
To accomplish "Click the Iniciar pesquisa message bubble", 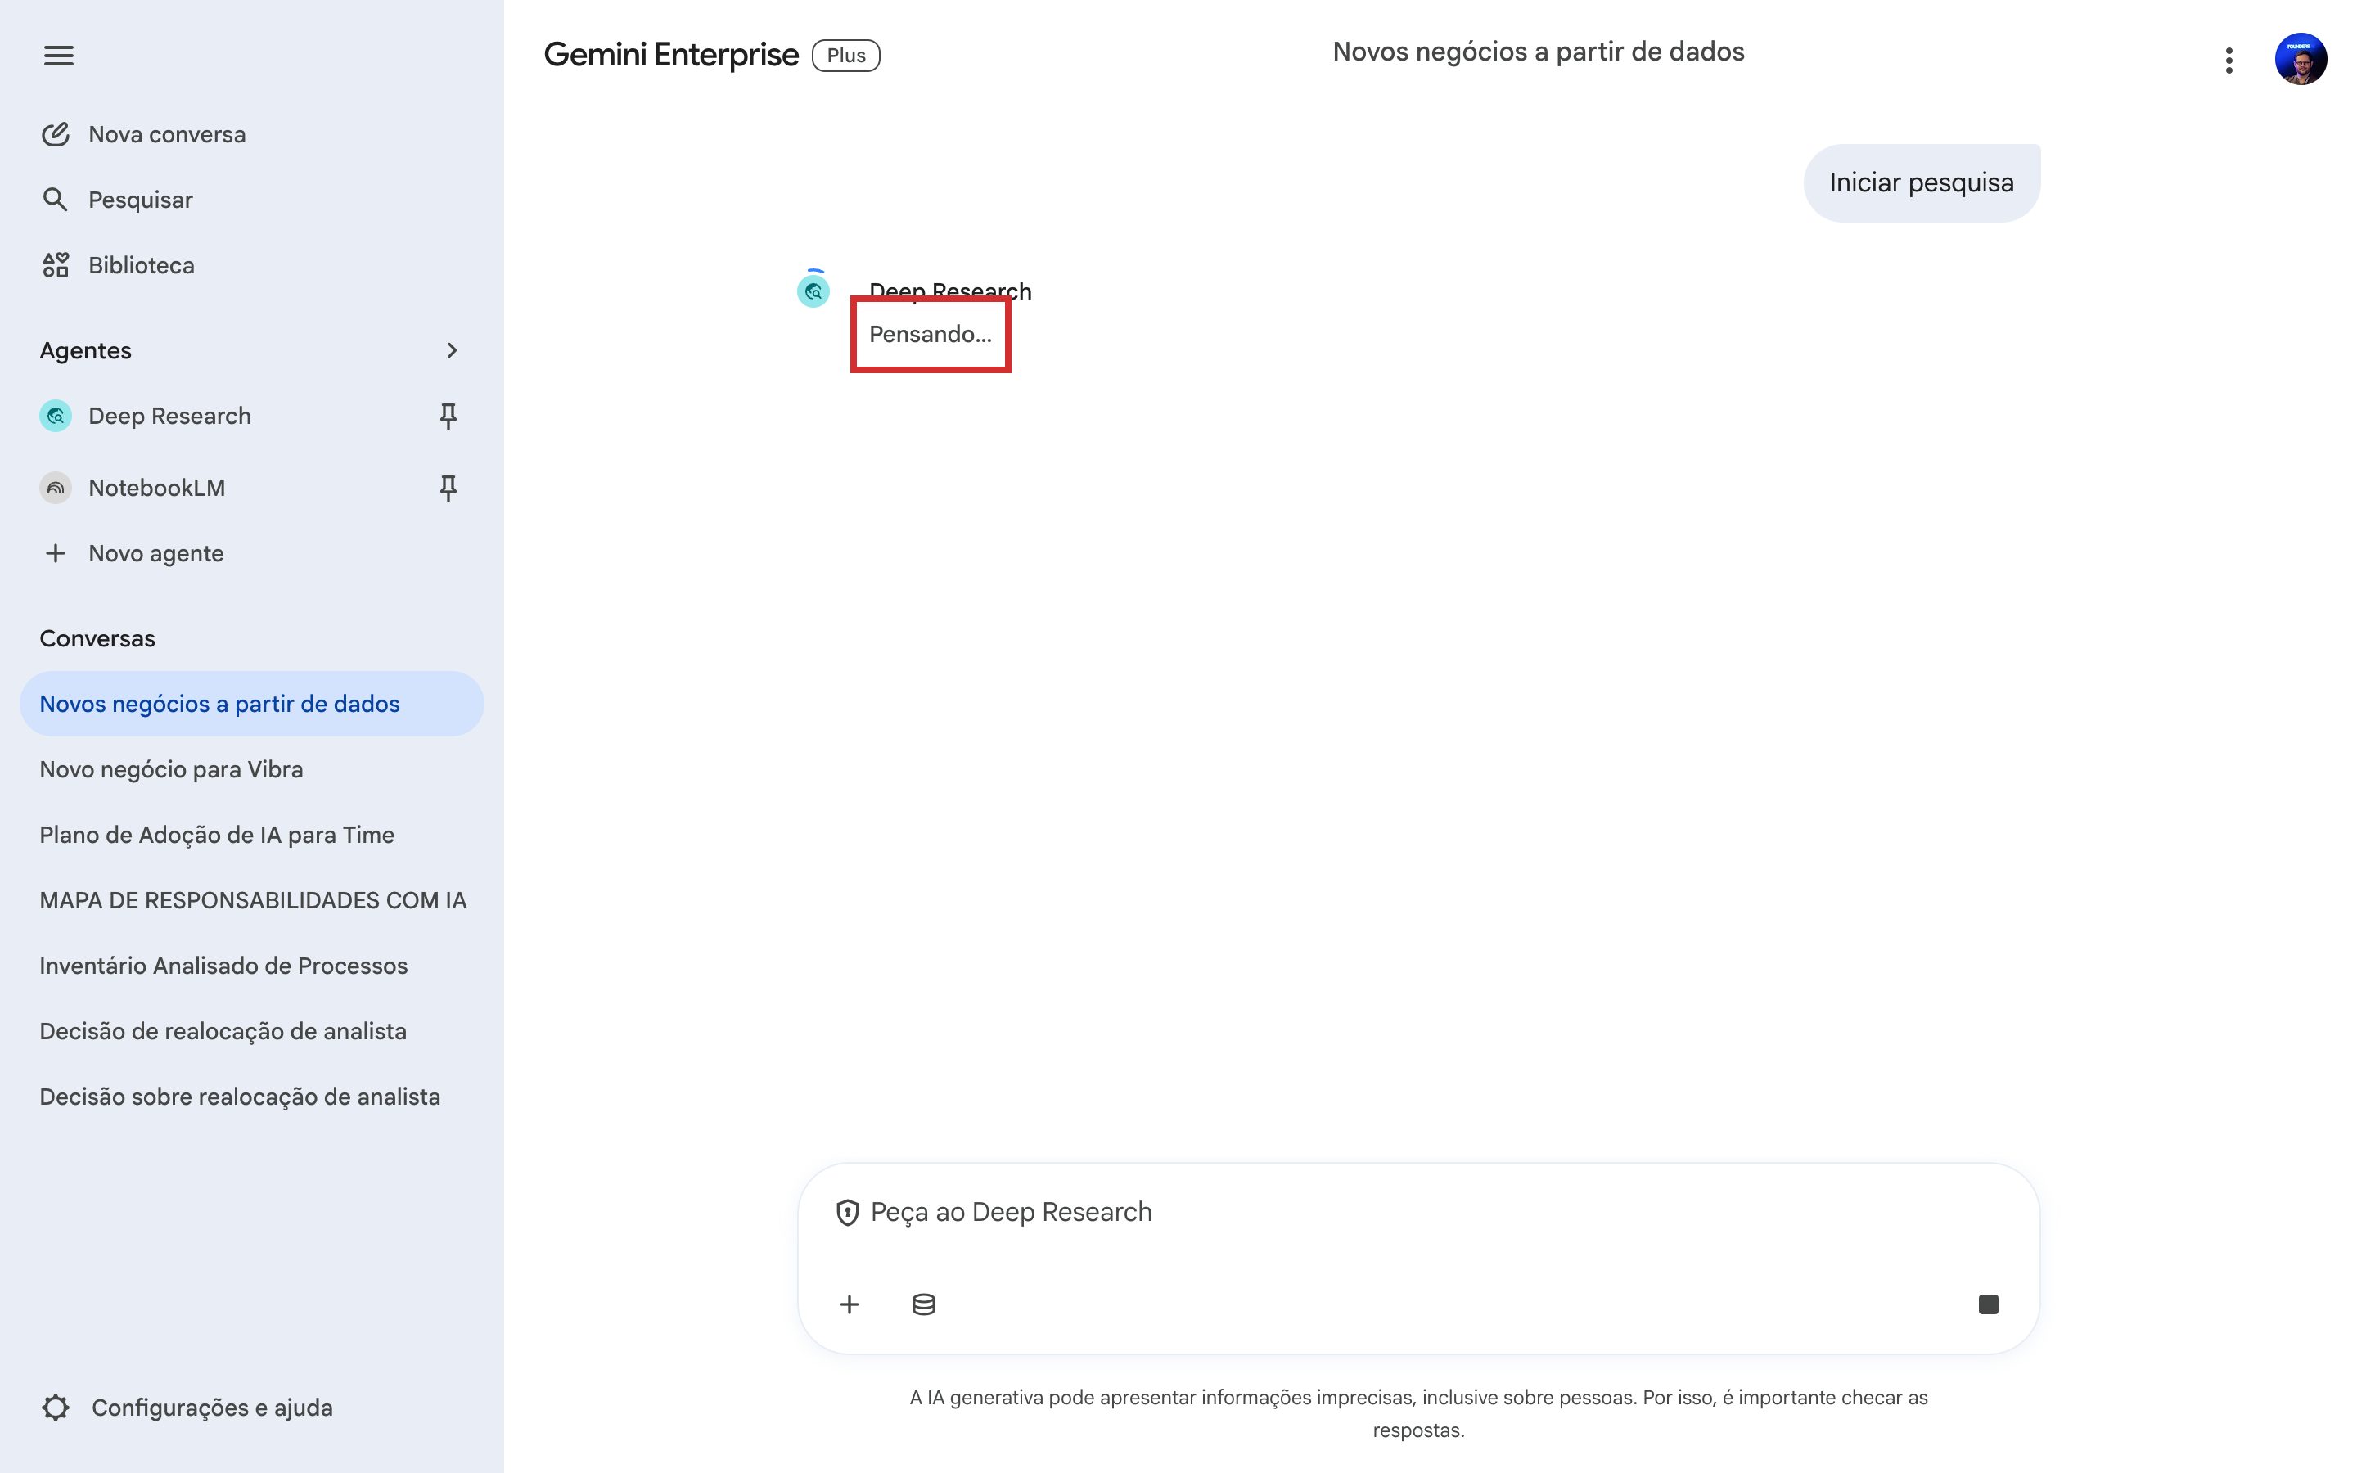I will tap(1921, 183).
